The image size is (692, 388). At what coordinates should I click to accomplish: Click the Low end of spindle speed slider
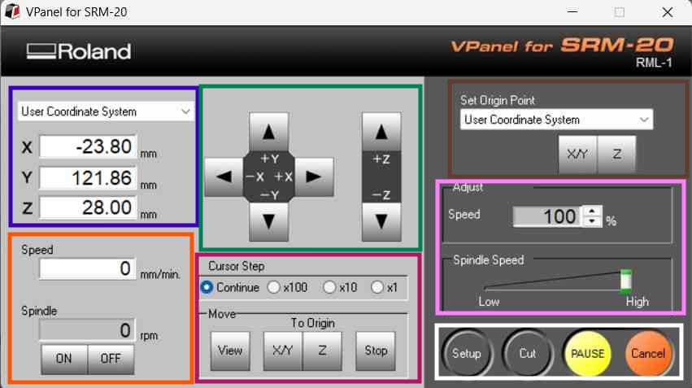pos(489,302)
